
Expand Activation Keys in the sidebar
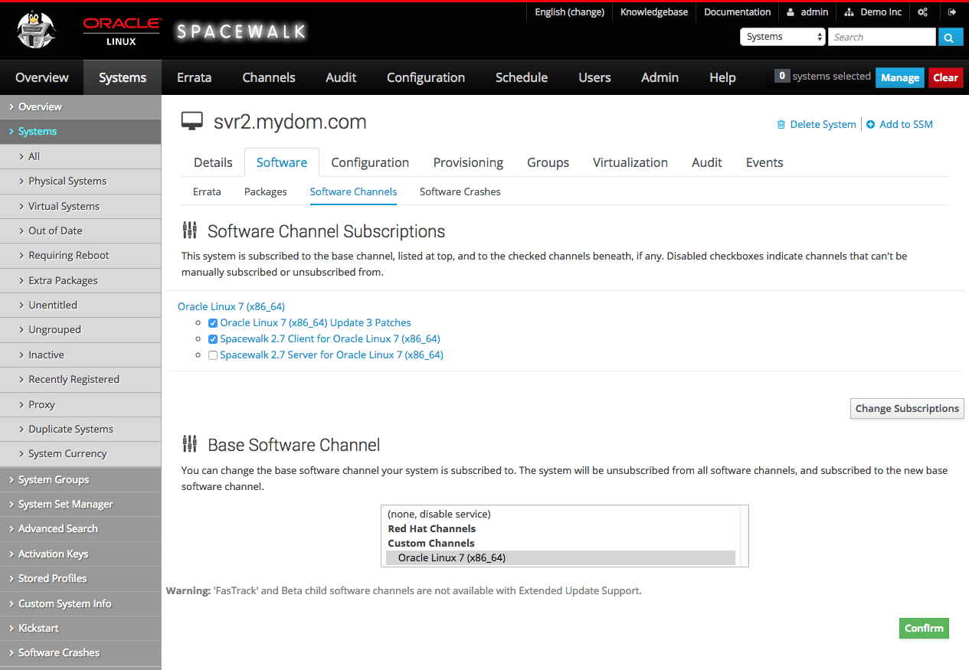tap(80, 554)
